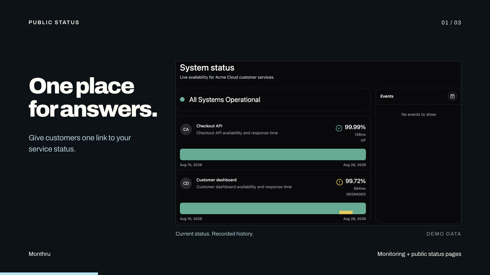The image size is (490, 275).
Task: Click the PUBLIC STATUS header label
Action: click(54, 22)
